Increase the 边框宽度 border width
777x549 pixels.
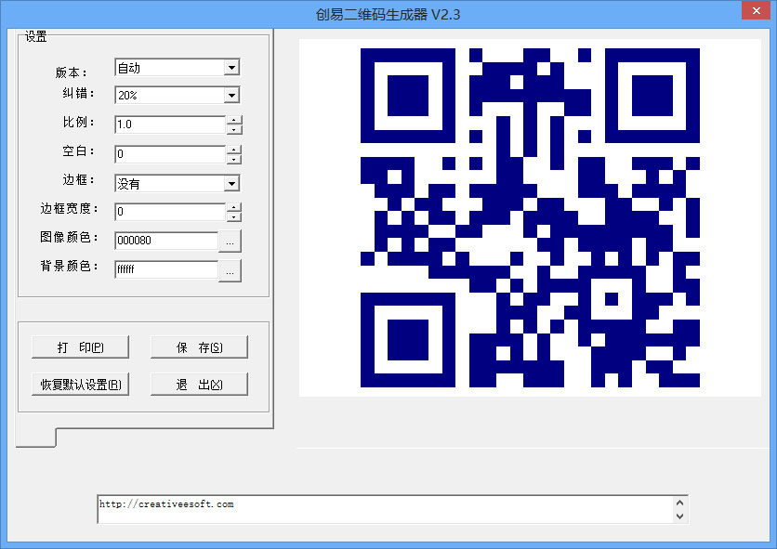(x=234, y=206)
